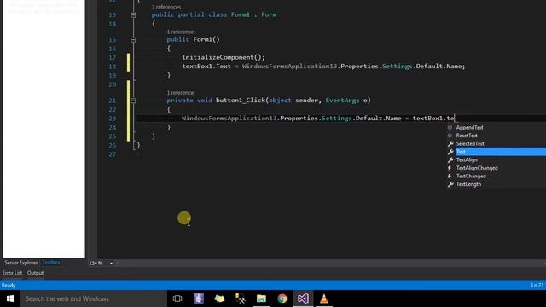The height and width of the screenshot is (307, 546).
Task: Open Task View from the taskbar
Action: pyautogui.click(x=177, y=298)
